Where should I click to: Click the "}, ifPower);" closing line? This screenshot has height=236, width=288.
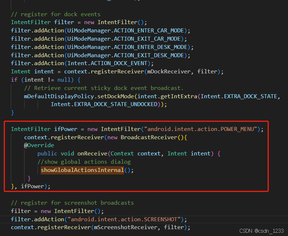coord(31,186)
